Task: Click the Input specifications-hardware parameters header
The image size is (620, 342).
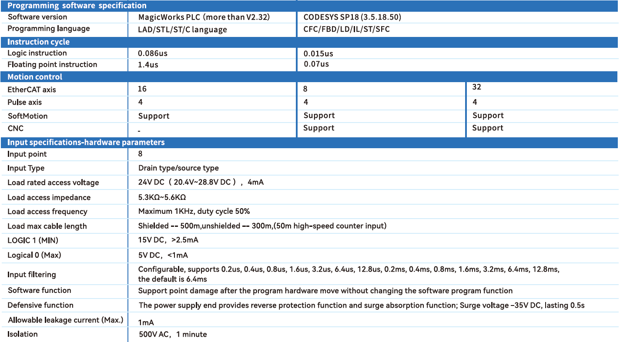Action: (86, 143)
